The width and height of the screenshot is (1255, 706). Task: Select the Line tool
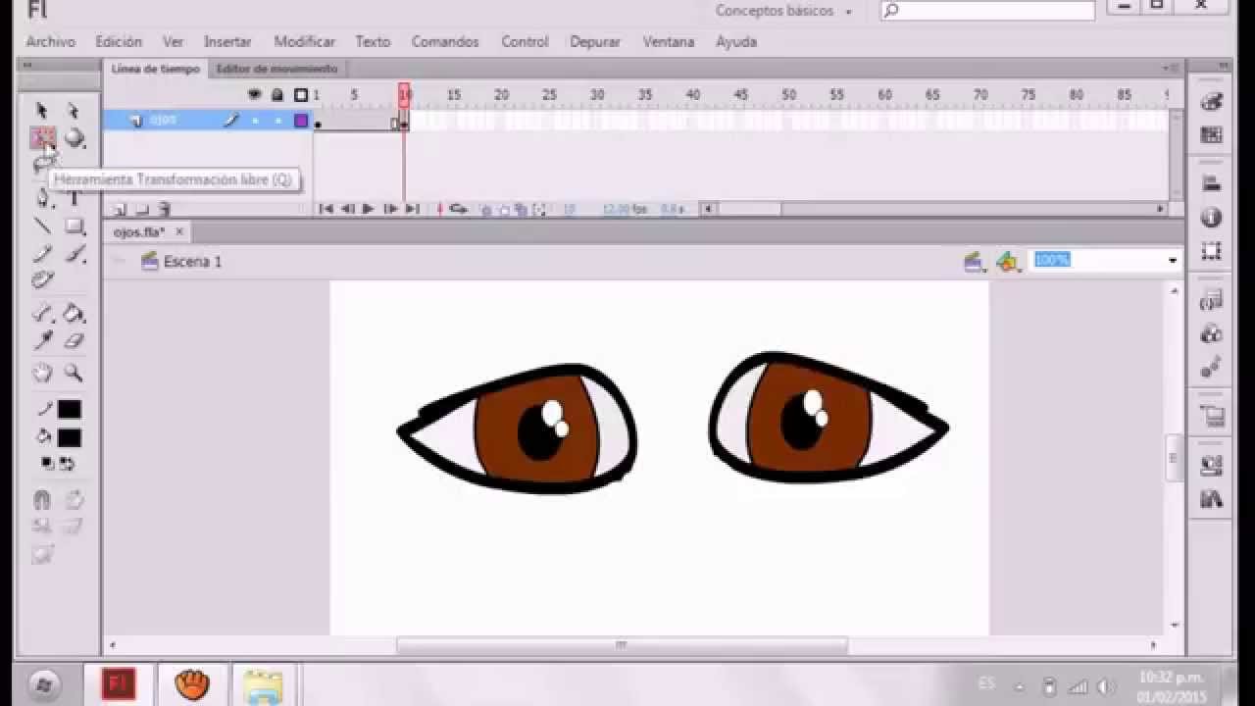[41, 227]
